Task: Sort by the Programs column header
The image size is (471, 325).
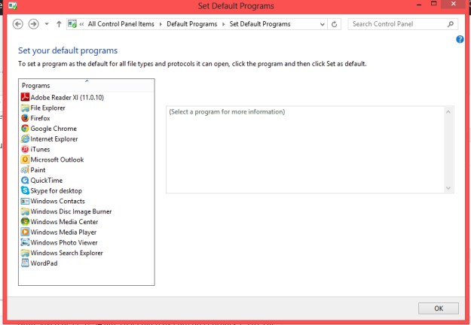Action: tap(87, 86)
